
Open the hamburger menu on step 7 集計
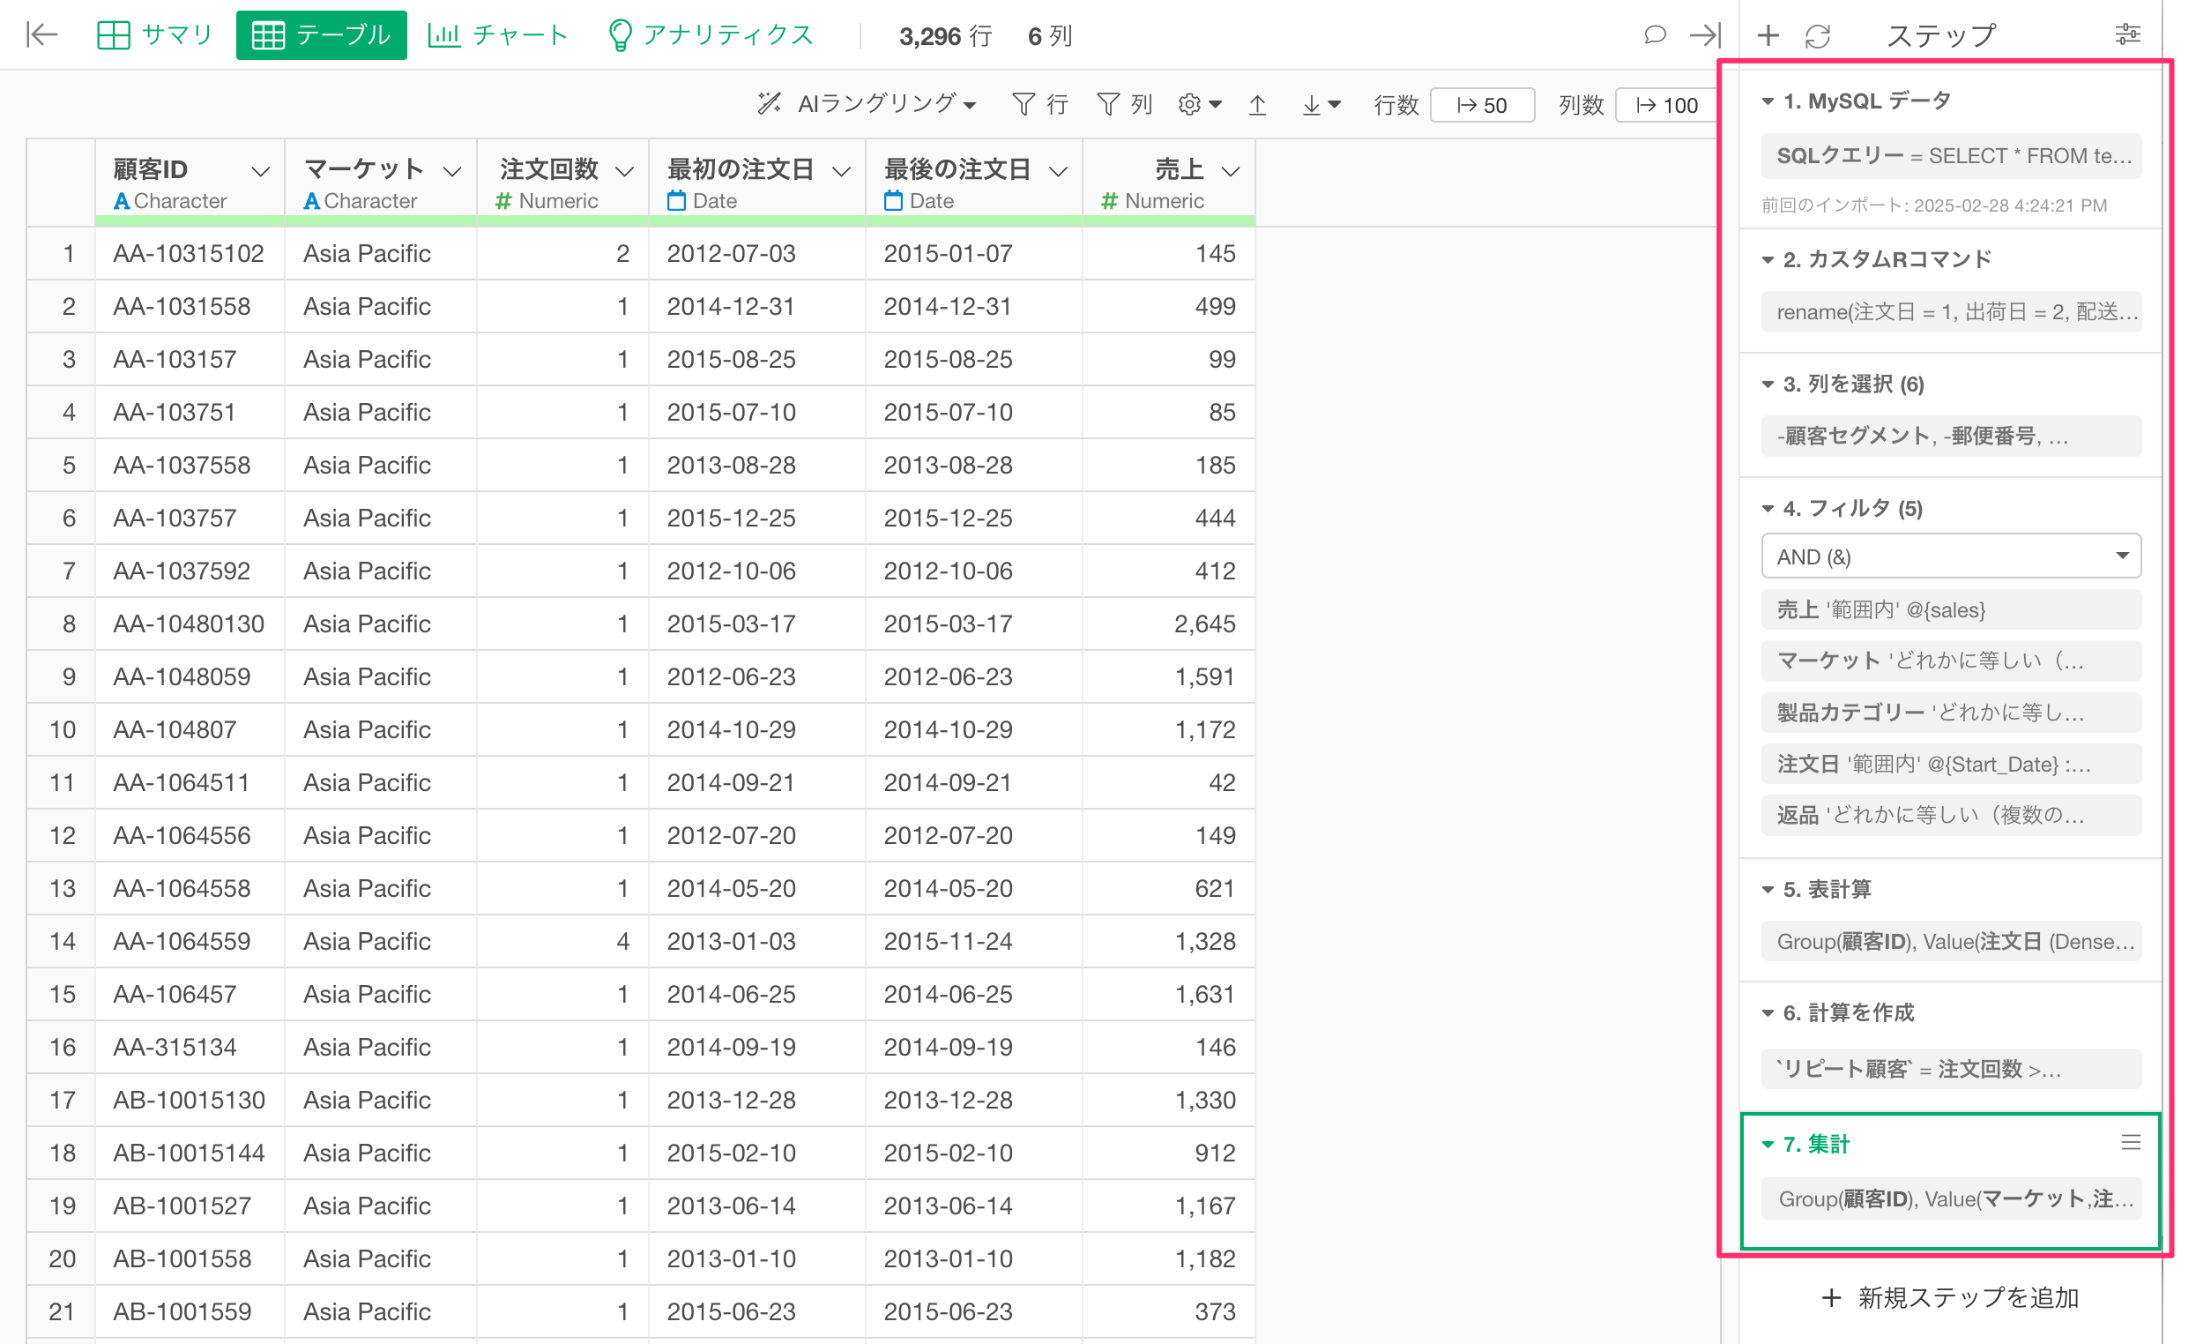(x=2130, y=1142)
